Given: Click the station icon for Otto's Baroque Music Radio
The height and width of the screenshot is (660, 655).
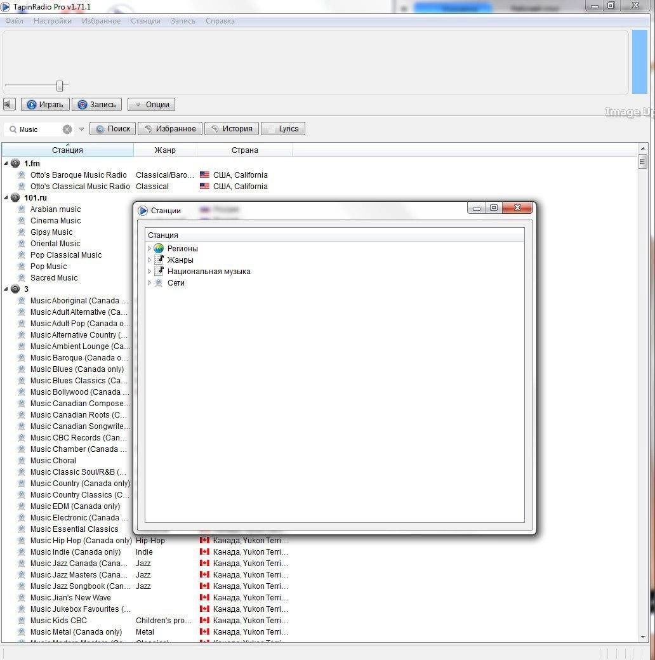Looking at the screenshot, I should coord(22,175).
